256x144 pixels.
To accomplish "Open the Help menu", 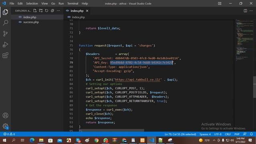I will [x=85, y=4].
